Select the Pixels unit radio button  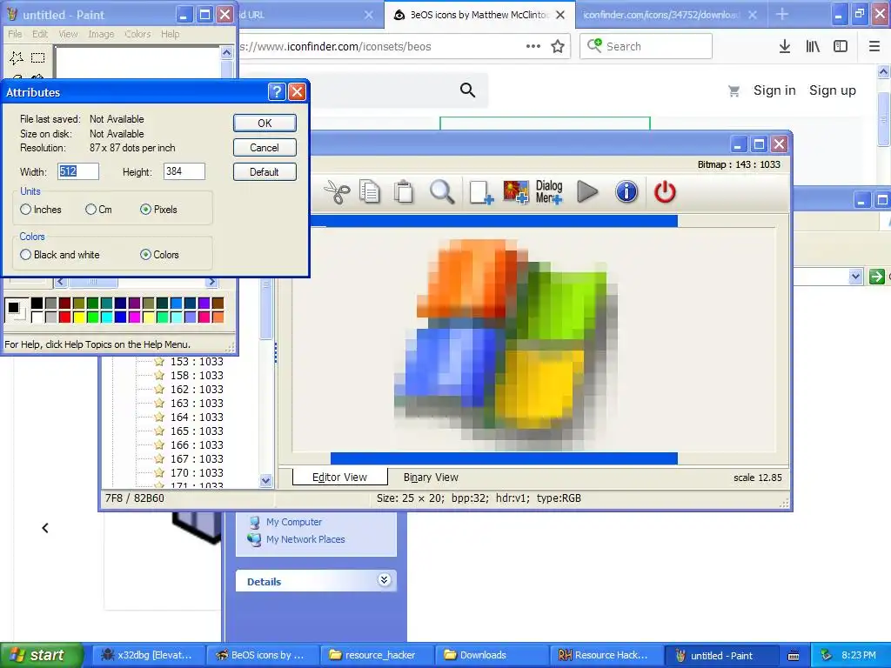pos(145,210)
